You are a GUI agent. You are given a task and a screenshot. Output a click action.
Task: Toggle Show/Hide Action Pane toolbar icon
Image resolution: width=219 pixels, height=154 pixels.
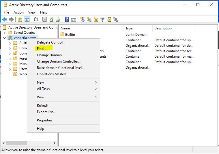pyautogui.click(x=74, y=19)
